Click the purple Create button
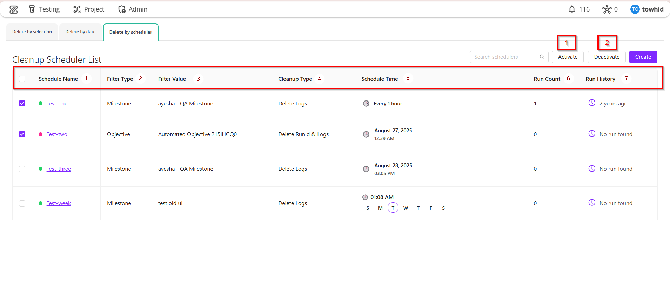This screenshot has width=670, height=308. click(643, 57)
